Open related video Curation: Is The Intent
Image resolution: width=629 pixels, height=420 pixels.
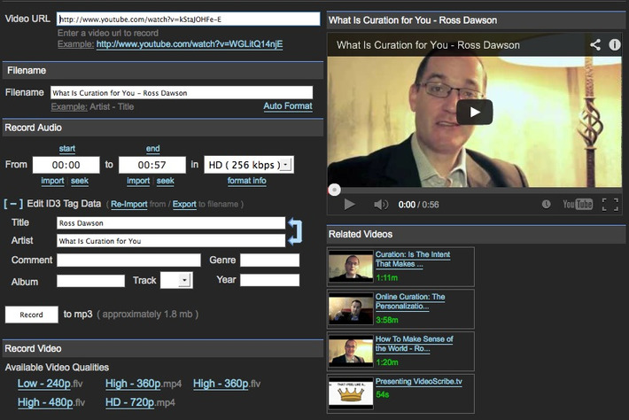(412, 259)
